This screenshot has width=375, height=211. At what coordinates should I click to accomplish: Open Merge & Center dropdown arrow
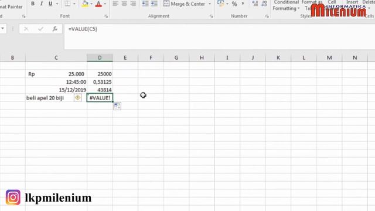pyautogui.click(x=210, y=4)
